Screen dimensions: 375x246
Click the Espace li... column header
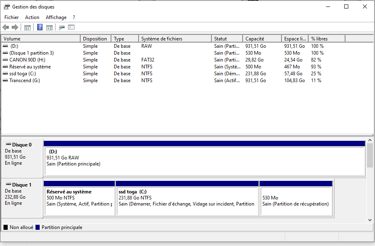(295, 39)
